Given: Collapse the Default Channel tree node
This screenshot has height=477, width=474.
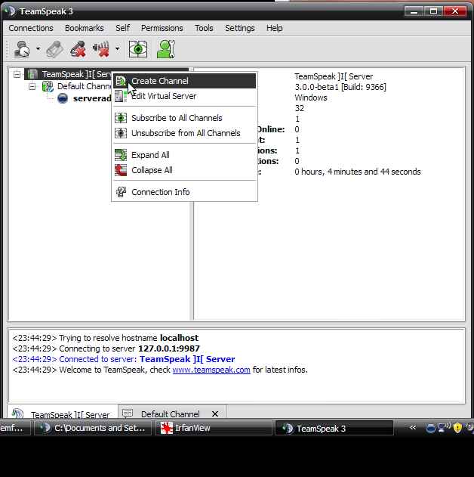Looking at the screenshot, I should (x=32, y=87).
